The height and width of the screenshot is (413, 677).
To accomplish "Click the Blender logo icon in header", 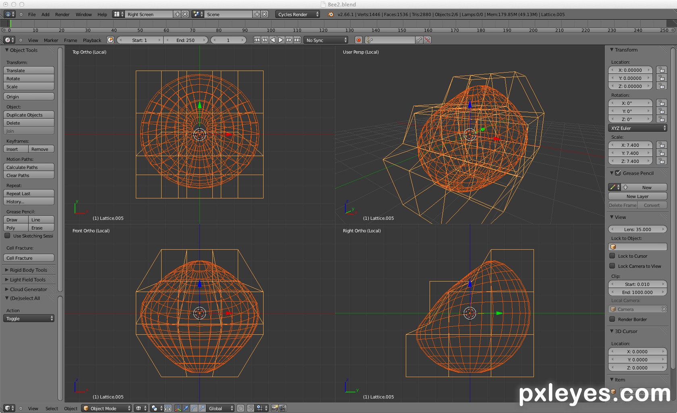I will point(330,14).
